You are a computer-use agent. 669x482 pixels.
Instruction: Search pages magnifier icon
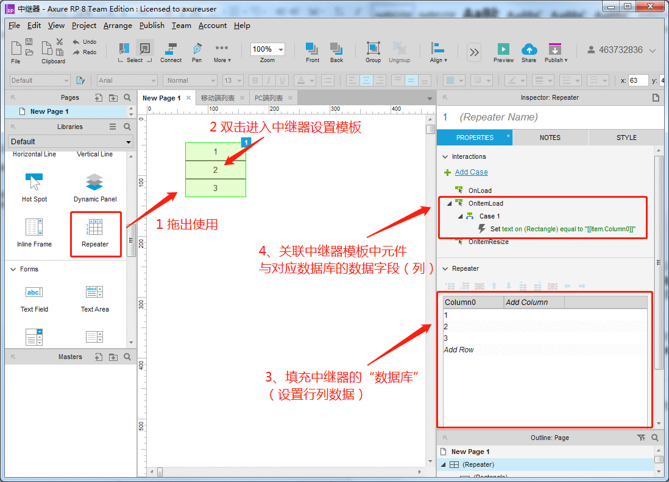click(x=127, y=97)
